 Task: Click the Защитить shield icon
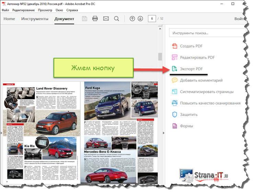click(x=174, y=114)
